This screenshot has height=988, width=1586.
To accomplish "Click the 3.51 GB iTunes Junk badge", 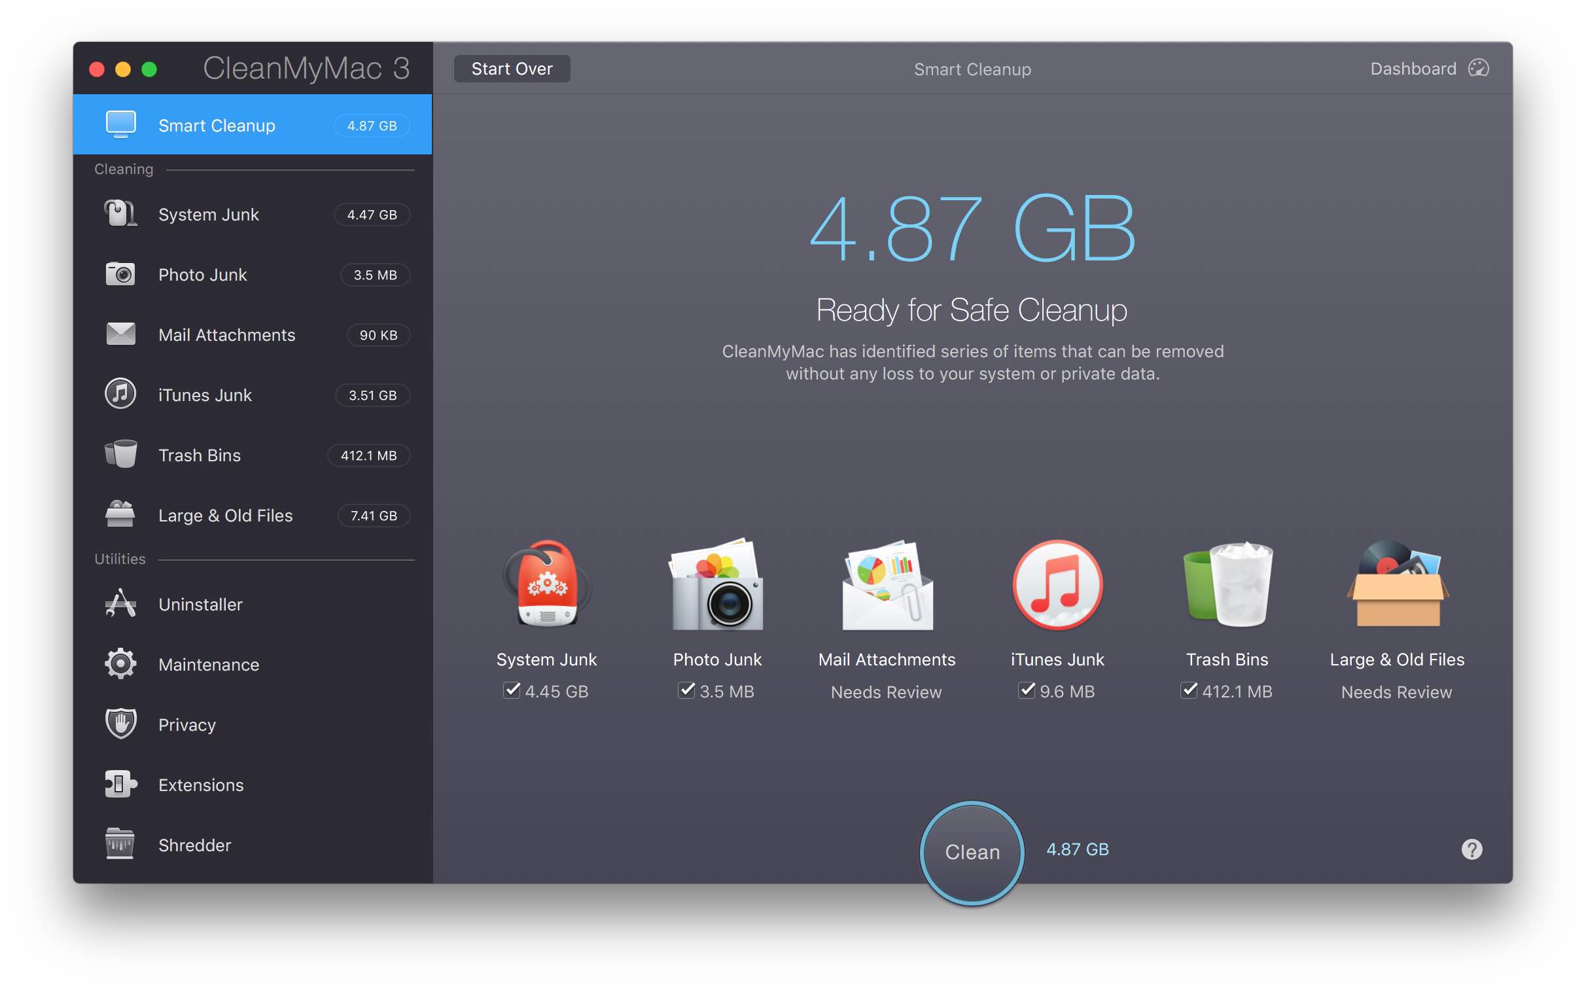I will [373, 395].
